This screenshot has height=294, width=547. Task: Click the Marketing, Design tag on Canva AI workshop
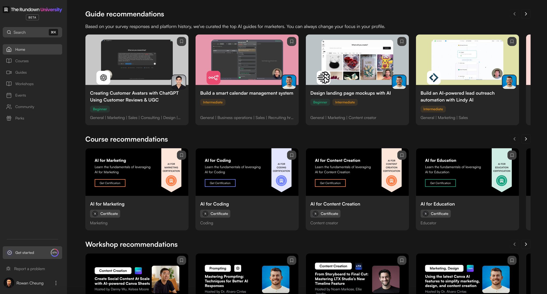444,268
